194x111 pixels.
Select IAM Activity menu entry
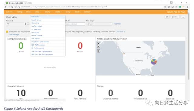coord(48,23)
